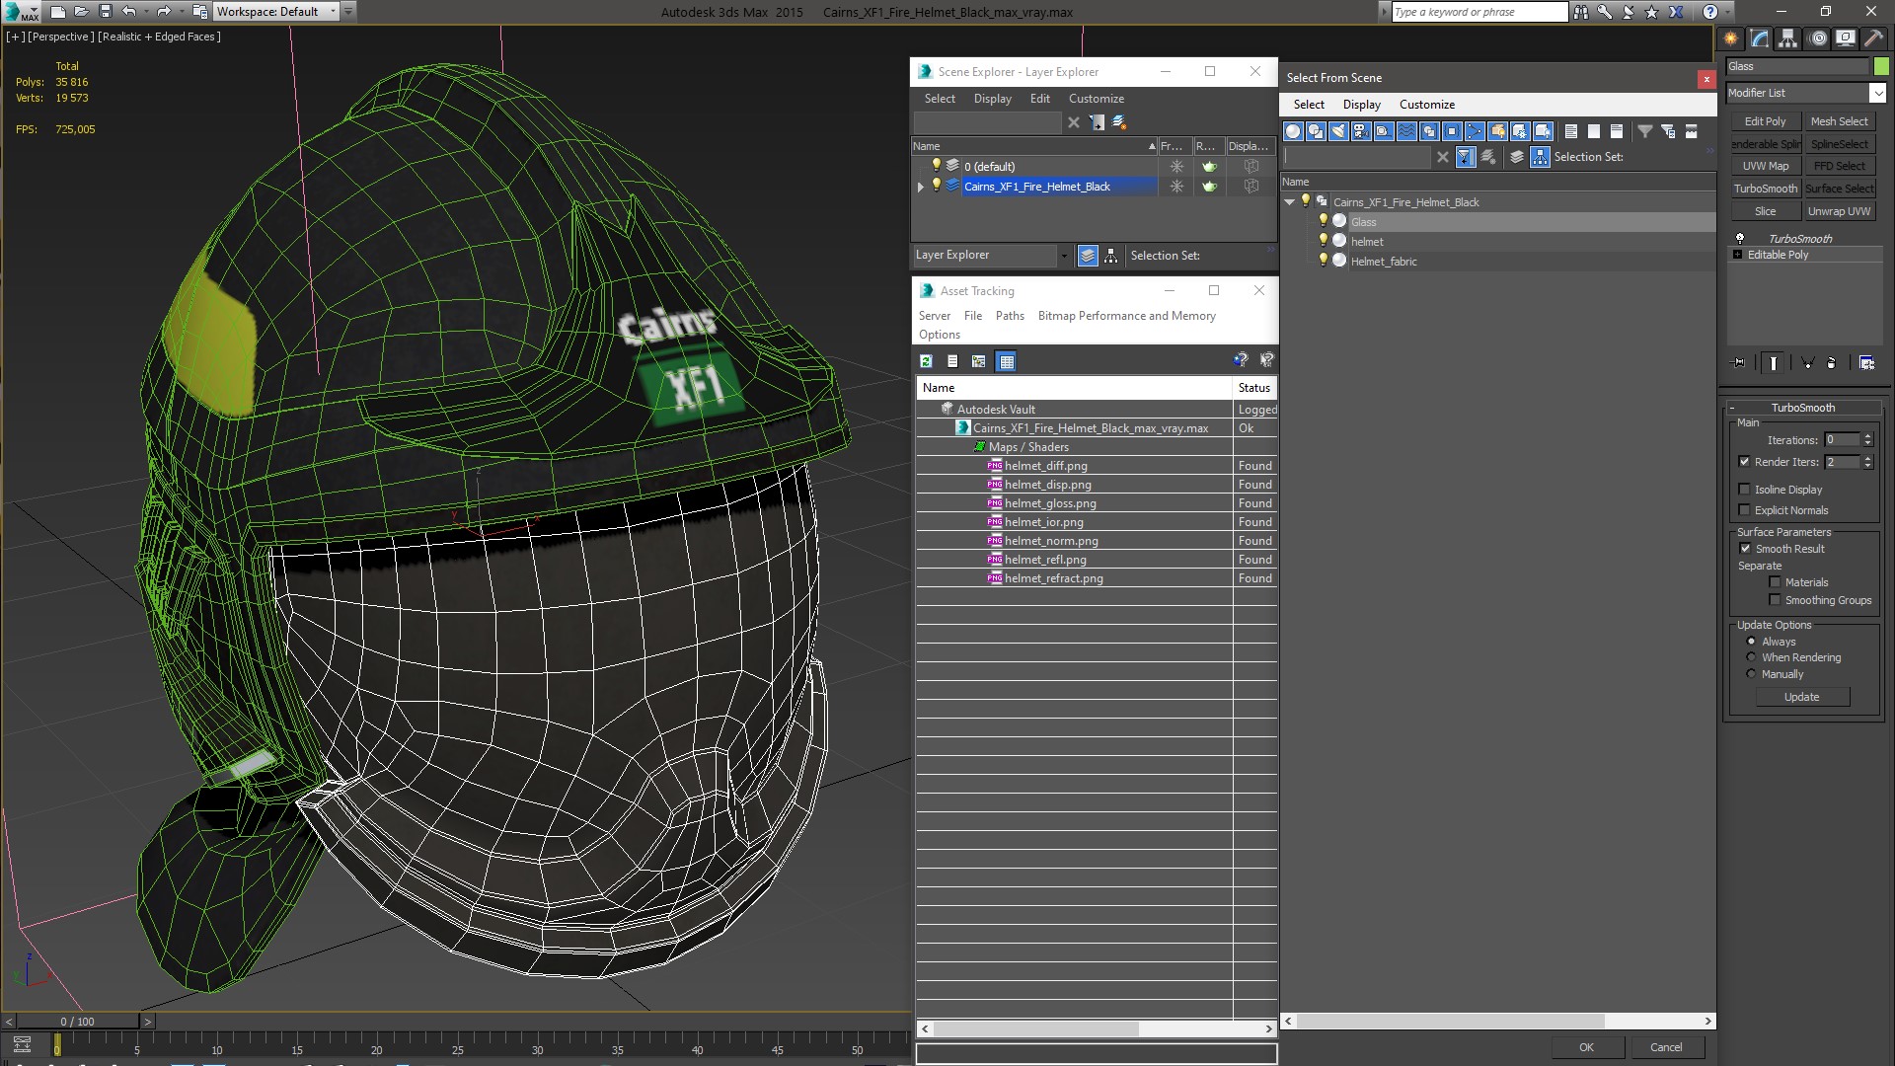
Task: Open the Hierarchy command panel tab
Action: pos(1788,38)
